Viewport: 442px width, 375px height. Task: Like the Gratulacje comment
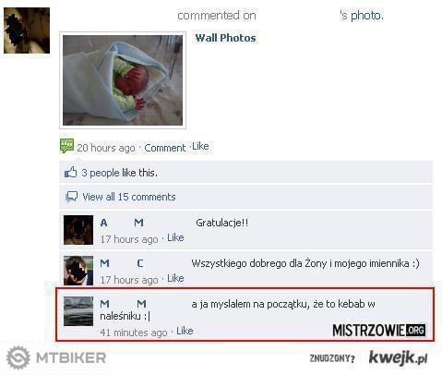click(175, 237)
